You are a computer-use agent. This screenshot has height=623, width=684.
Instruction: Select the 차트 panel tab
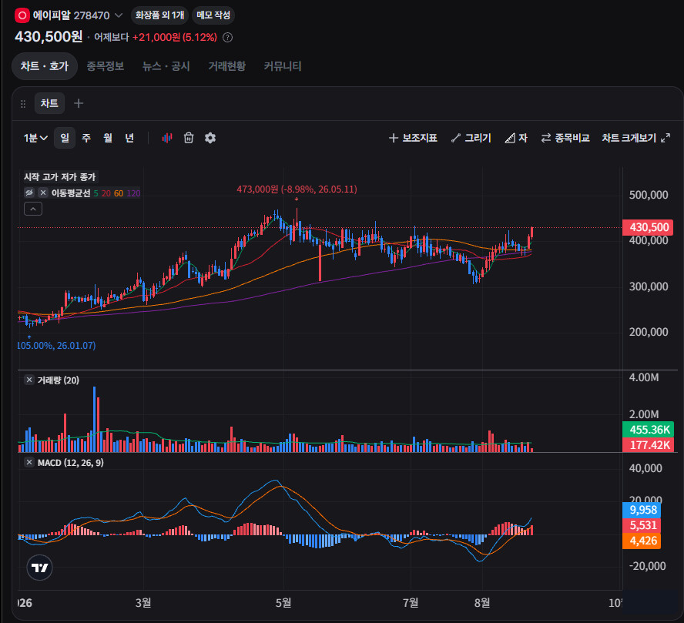point(49,103)
